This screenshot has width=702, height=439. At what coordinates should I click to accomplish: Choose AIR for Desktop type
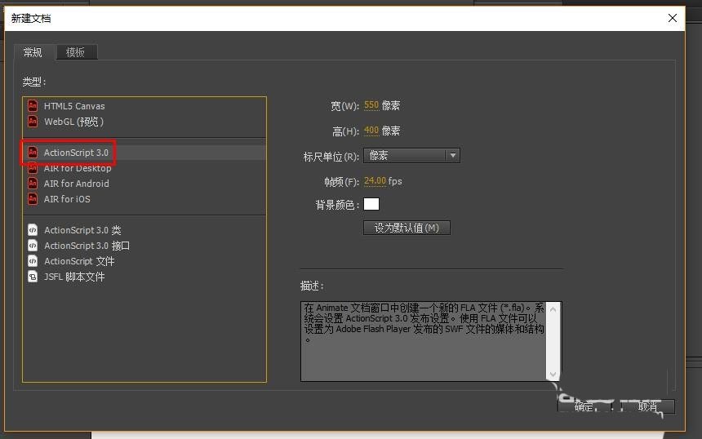point(144,168)
